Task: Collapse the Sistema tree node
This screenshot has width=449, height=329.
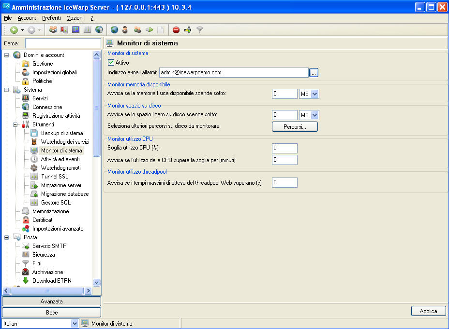Action: (7, 90)
